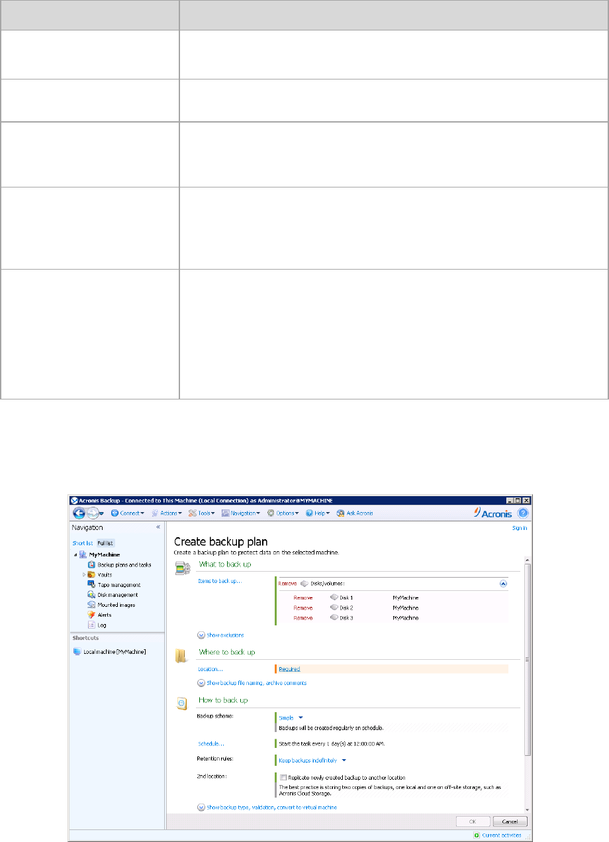Click the Alerts warning icon

coord(92,615)
